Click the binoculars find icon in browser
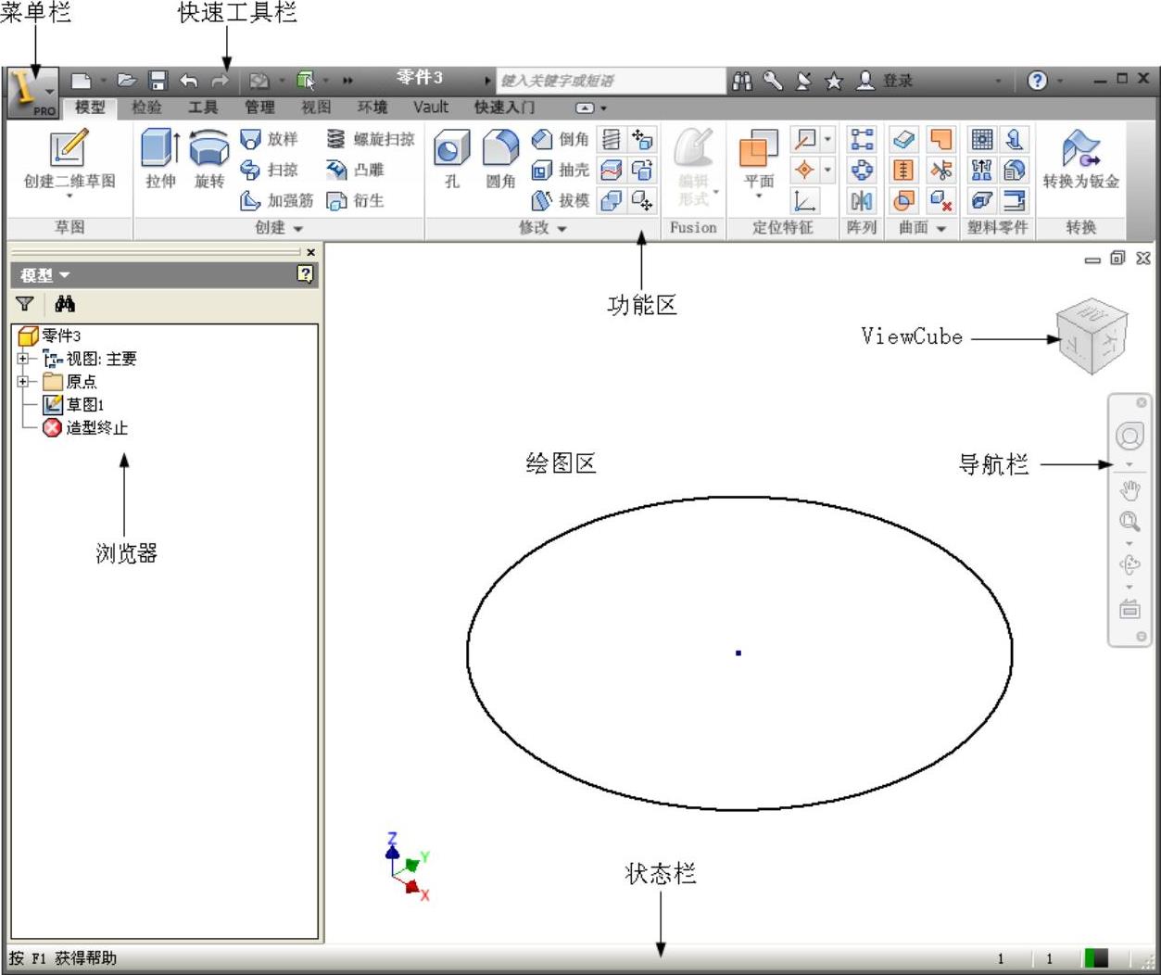The height and width of the screenshot is (975, 1161). pos(65,304)
